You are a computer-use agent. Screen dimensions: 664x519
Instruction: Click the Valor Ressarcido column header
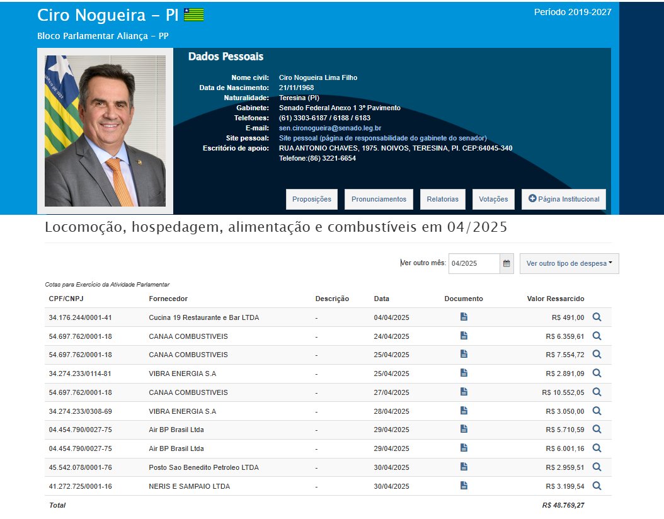556,299
